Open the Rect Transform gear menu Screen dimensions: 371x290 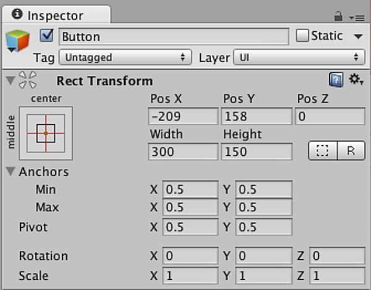point(356,79)
